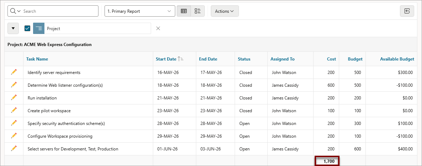
Task: Click the Closed status of Run installation
Action: (251, 98)
